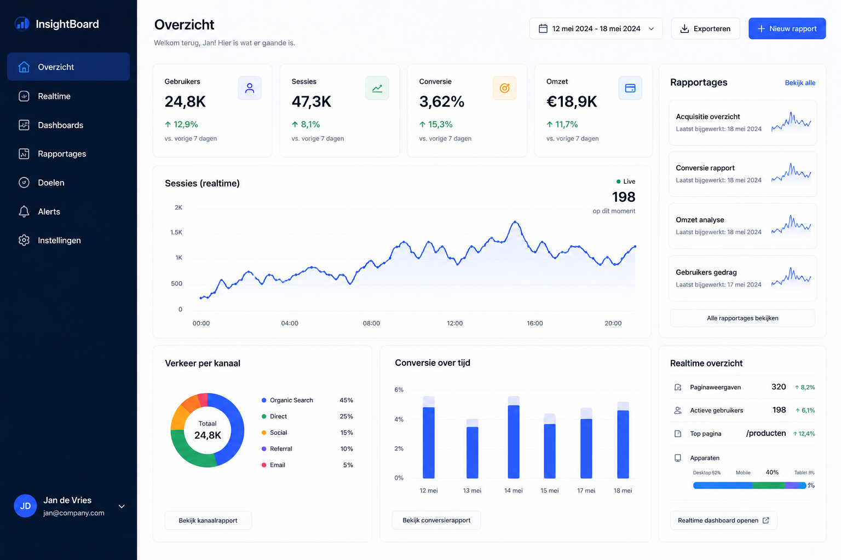Screen dimensions: 841x560
Task: Click the Social orange legend dot
Action: point(264,433)
